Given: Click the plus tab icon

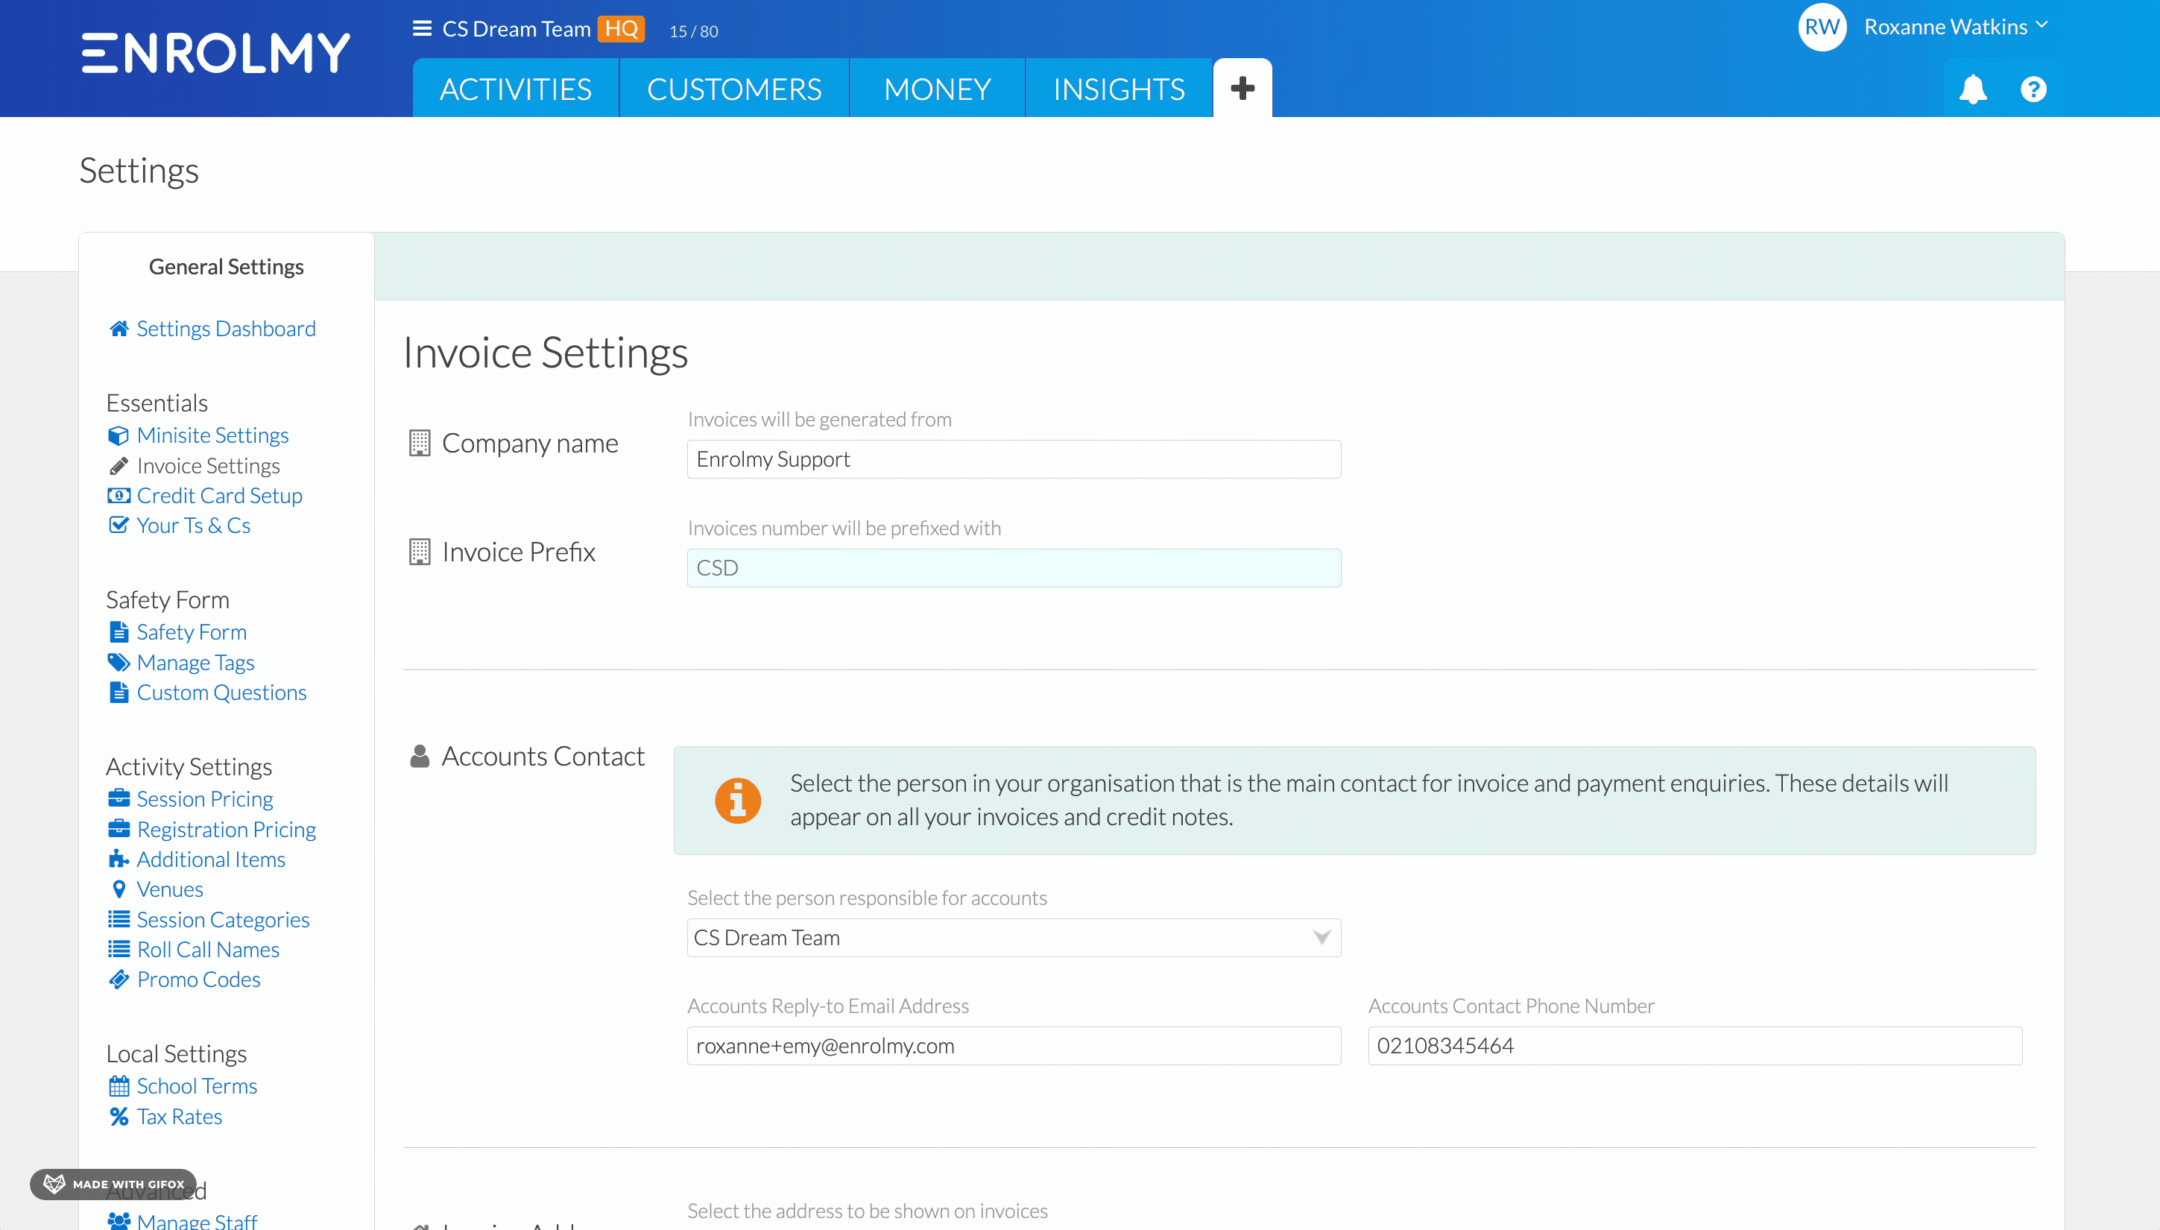Looking at the screenshot, I should [x=1242, y=88].
